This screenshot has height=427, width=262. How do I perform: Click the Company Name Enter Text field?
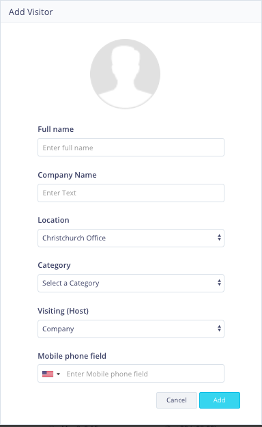[x=131, y=193]
